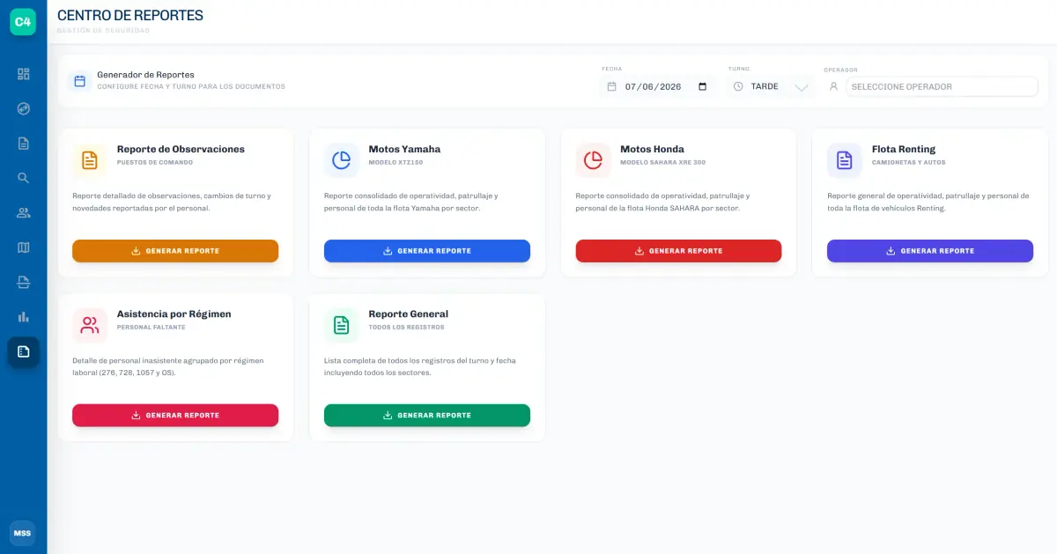Click the orange Reporte de Observaciones document icon

90,160
